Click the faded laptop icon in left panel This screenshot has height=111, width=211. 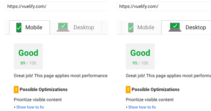(x=63, y=27)
